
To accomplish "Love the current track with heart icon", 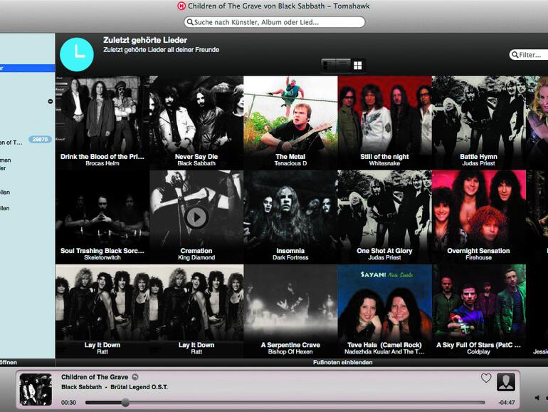I will coord(486,378).
